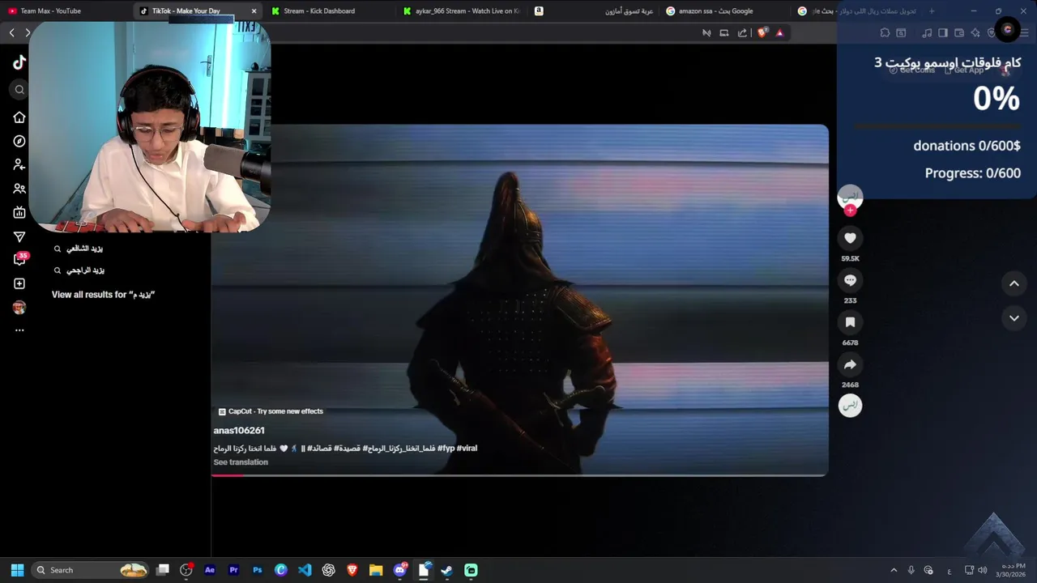Open Windows Start menu

pyautogui.click(x=17, y=570)
